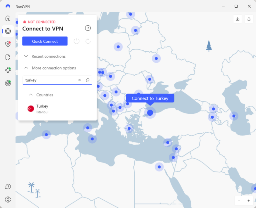Open downloads using the download icon

237,19
